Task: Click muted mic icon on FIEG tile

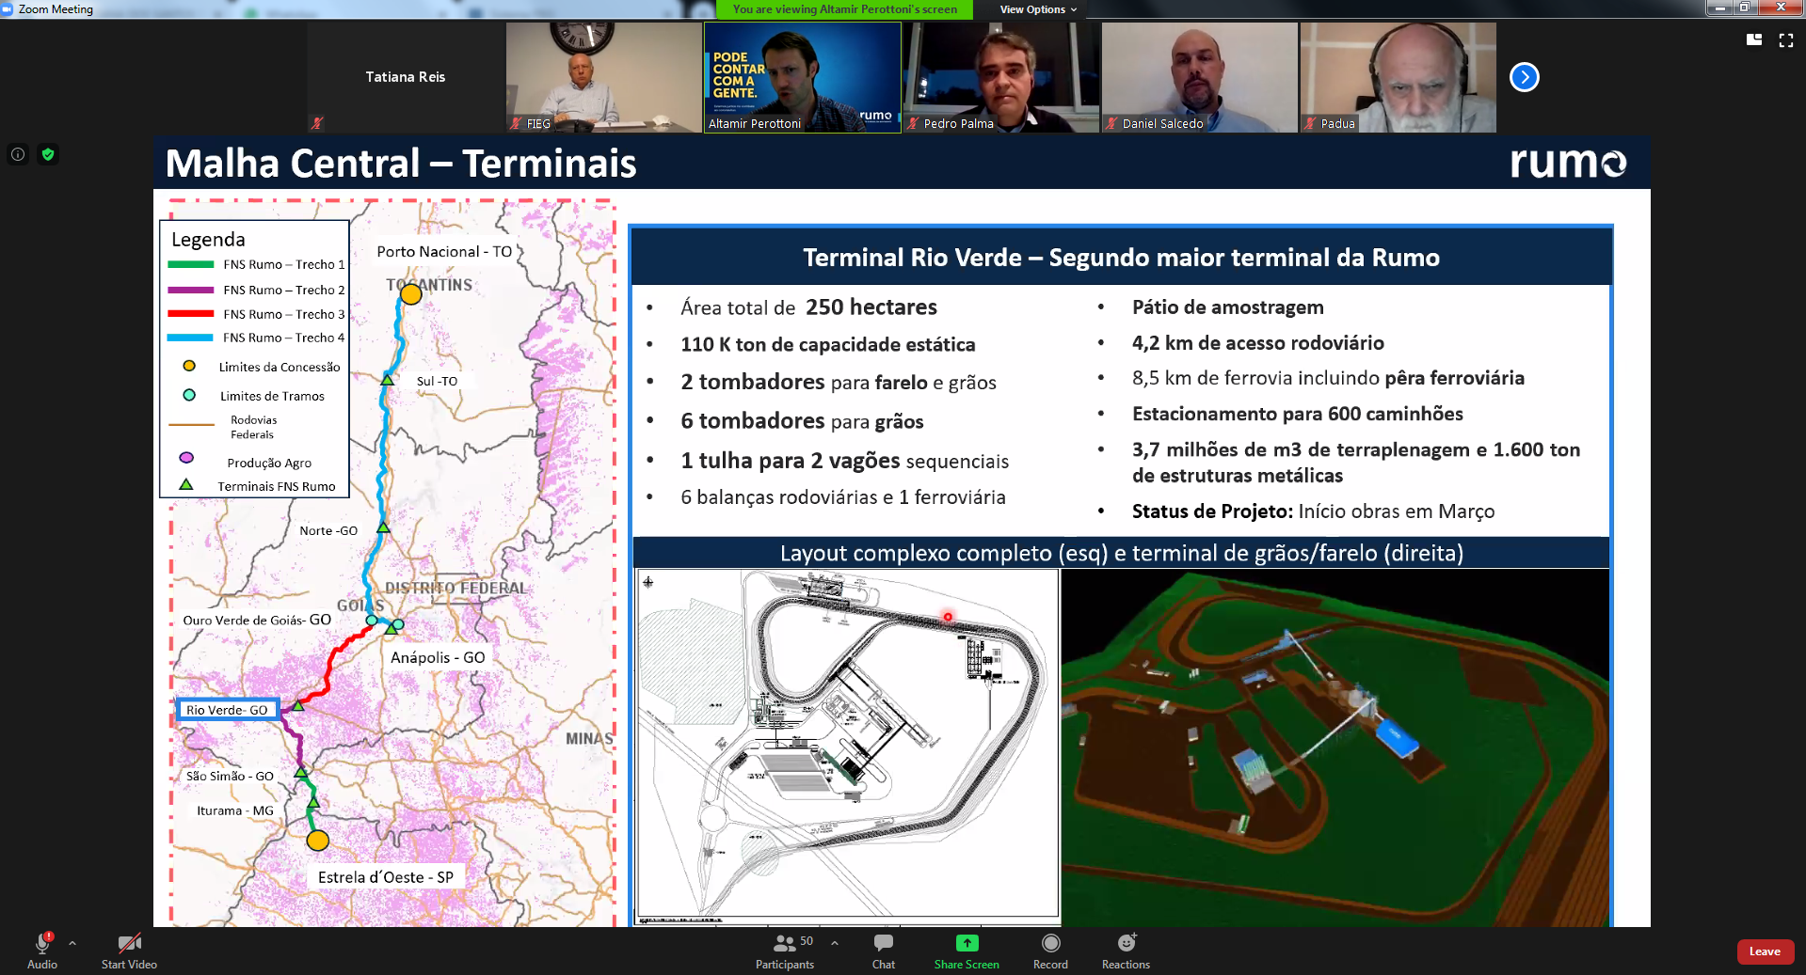Action: pos(516,123)
